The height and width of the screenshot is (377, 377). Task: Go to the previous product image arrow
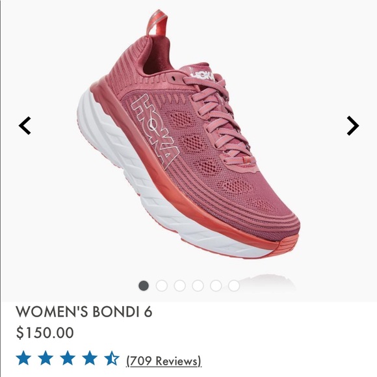[25, 125]
